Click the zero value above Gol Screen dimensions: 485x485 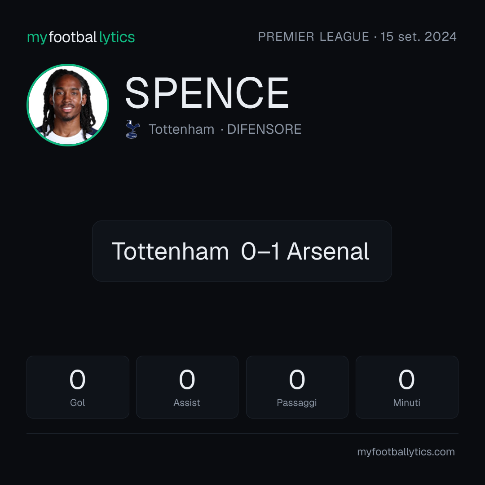click(x=77, y=379)
